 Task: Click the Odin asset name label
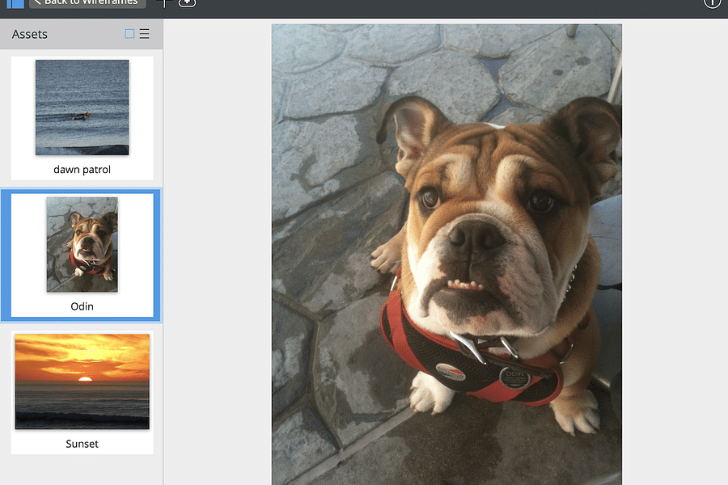click(x=82, y=306)
